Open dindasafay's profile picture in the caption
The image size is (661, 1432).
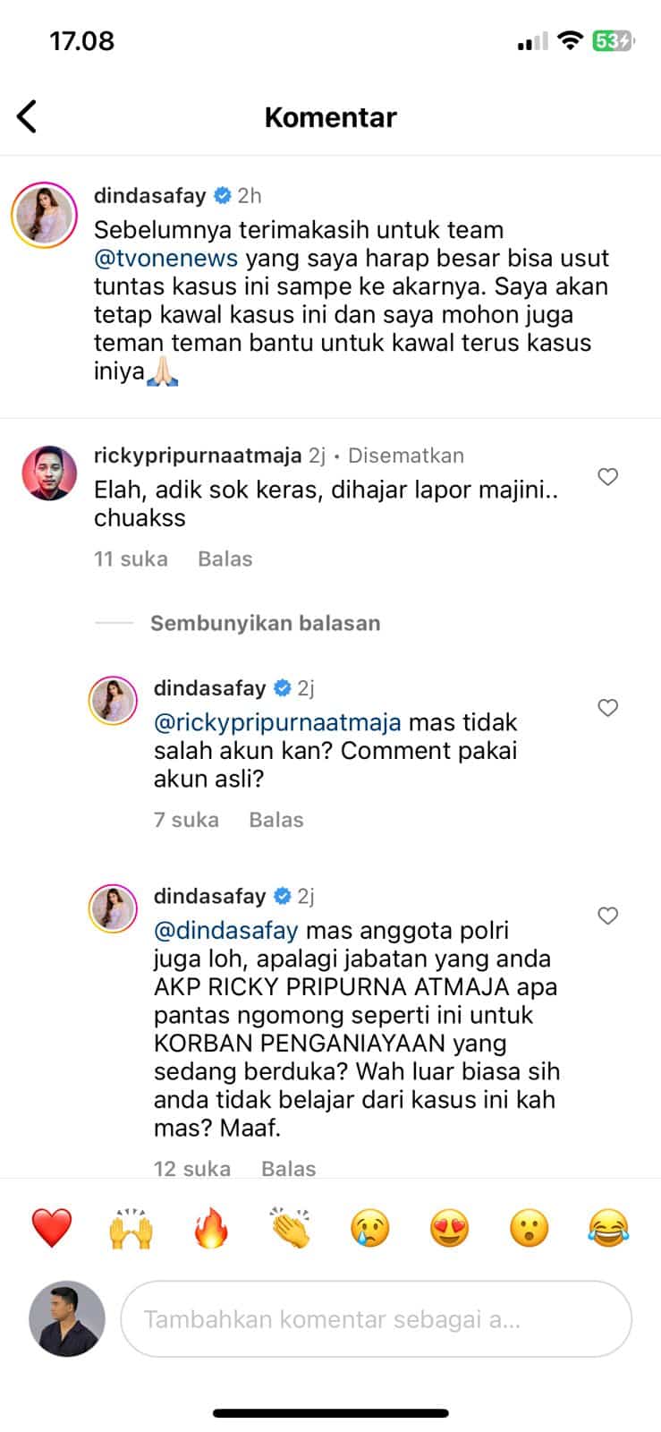tap(43, 216)
